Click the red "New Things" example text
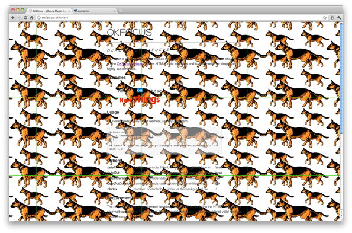This screenshot has width=352, height=233. pyautogui.click(x=140, y=100)
